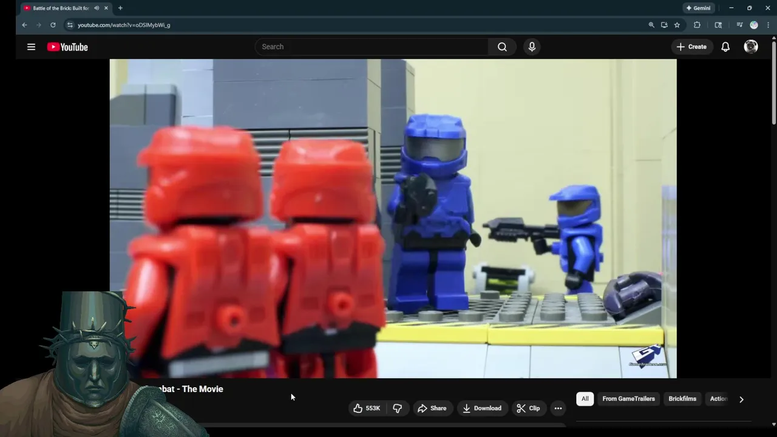The image size is (777, 437).
Task: Open the notifications bell
Action: [725, 47]
